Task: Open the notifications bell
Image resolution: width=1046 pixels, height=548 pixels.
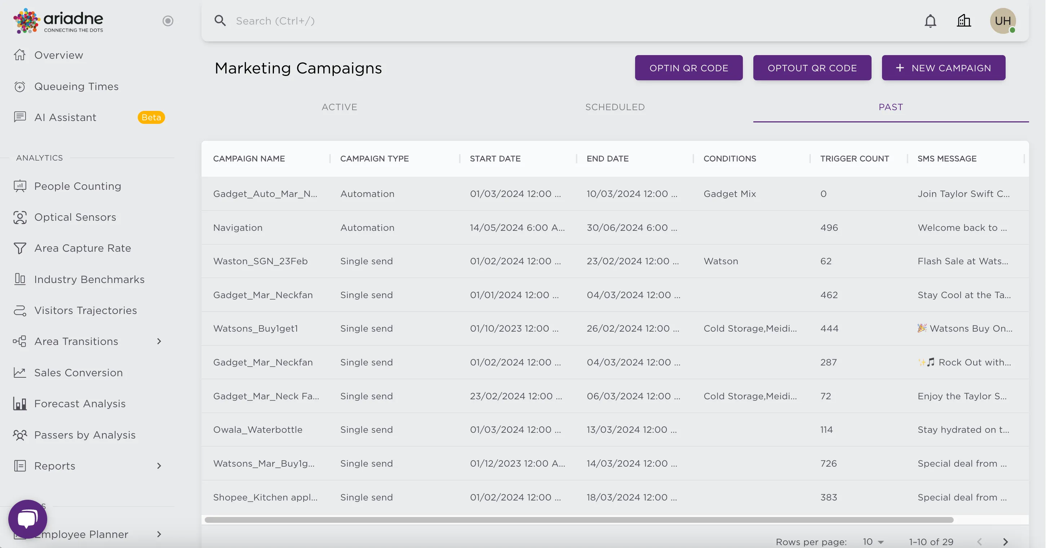Action: (x=930, y=21)
